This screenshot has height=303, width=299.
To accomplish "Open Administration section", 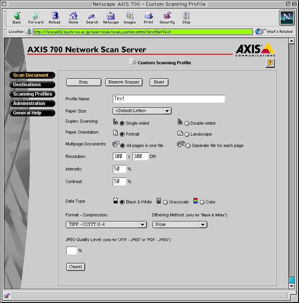I will pos(32,103).
